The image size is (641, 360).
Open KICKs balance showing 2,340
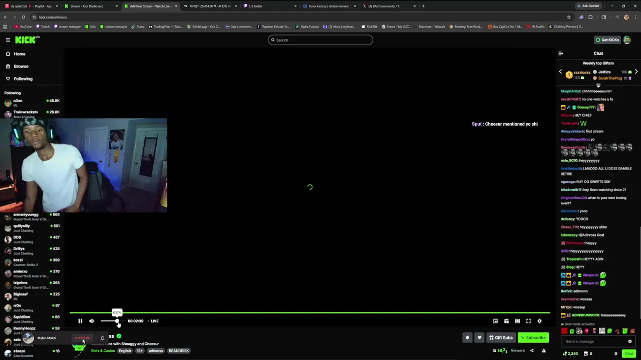570,353
